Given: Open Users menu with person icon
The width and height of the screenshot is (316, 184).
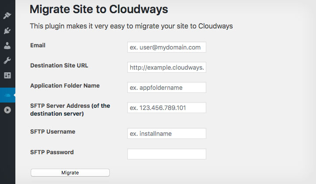Looking at the screenshot, I should (x=7, y=46).
